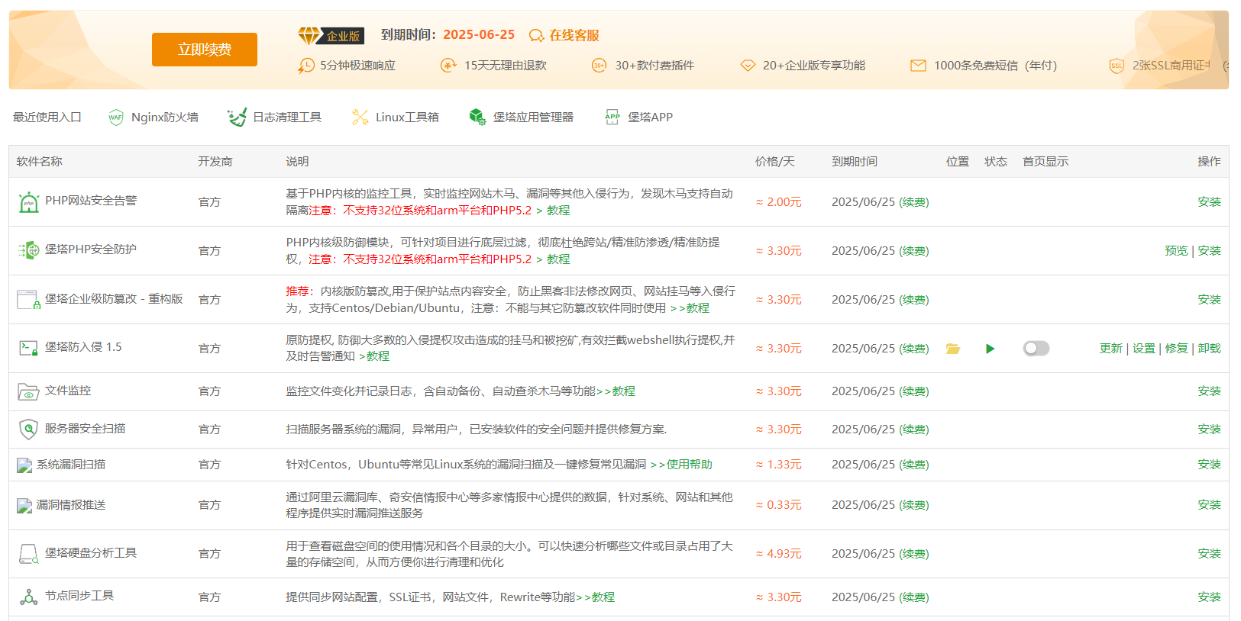Open 使用帮助 link for 系统漏洞扫描
This screenshot has width=1241, height=621.
[689, 465]
